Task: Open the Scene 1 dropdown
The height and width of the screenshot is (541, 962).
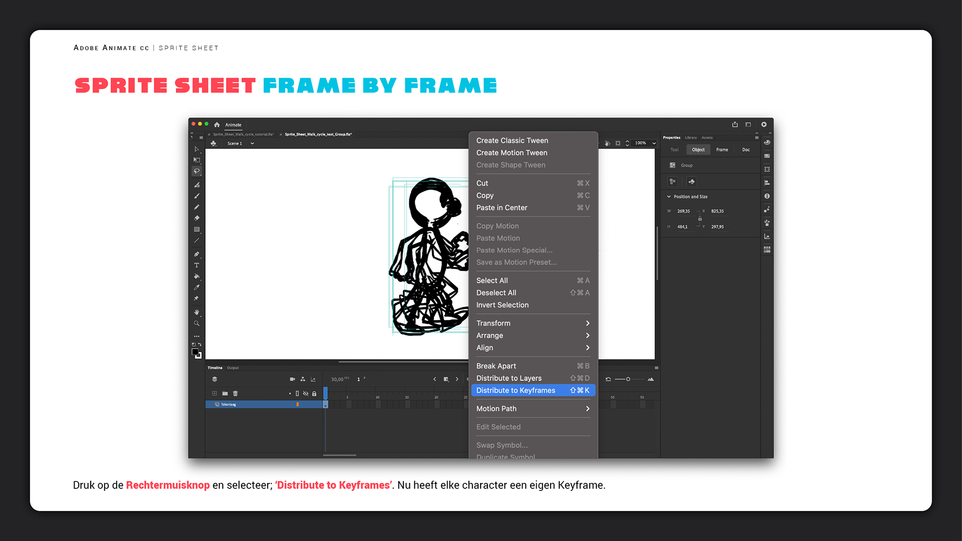Action: click(252, 144)
